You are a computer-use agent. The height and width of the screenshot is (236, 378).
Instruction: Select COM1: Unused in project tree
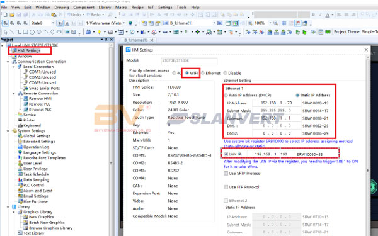[x=42, y=72]
